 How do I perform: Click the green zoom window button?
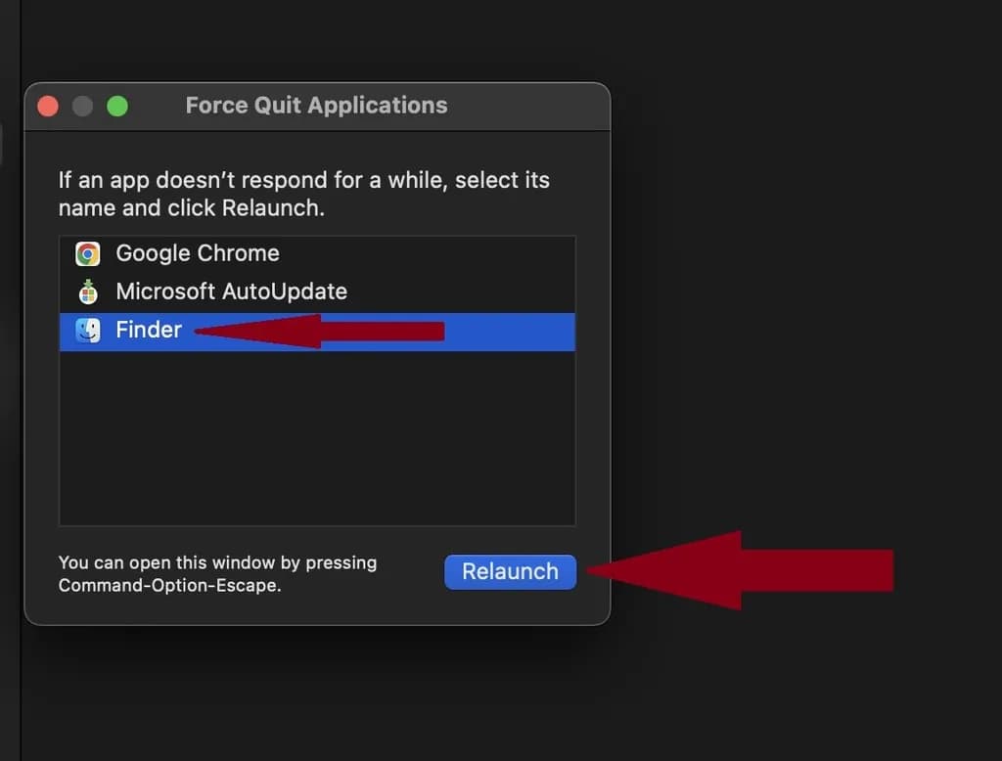tap(117, 107)
